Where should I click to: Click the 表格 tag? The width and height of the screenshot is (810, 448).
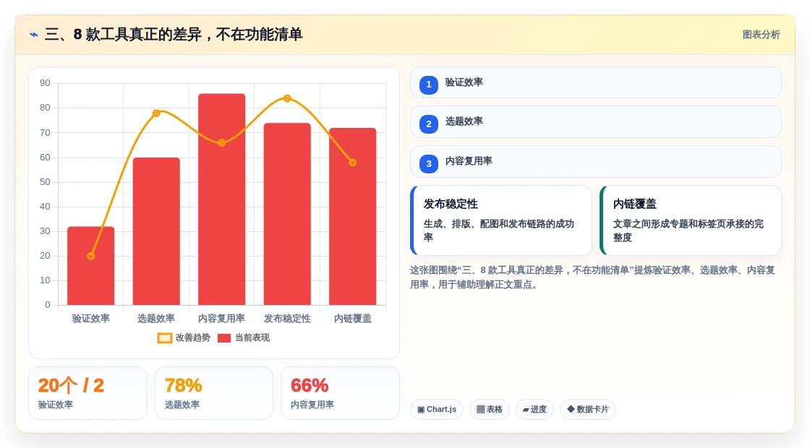point(489,409)
